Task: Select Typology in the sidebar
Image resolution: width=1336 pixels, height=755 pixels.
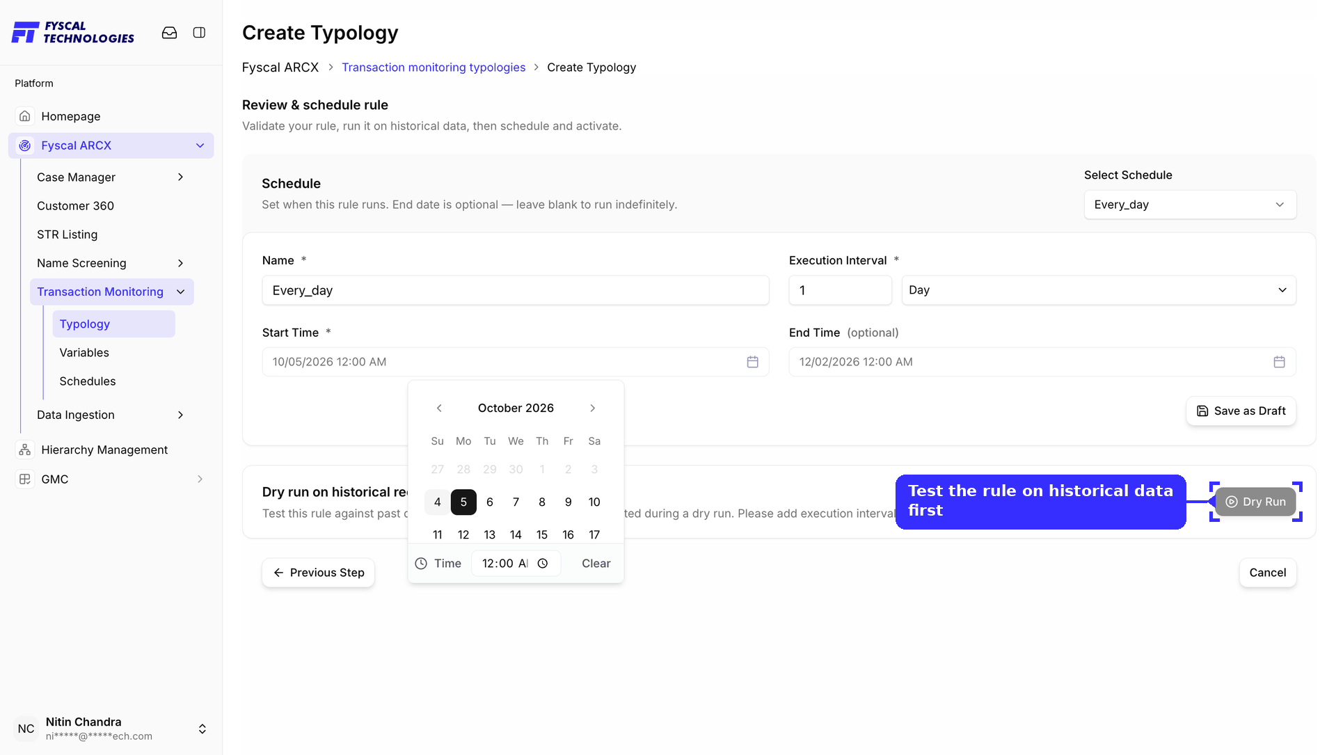Action: [x=113, y=324]
